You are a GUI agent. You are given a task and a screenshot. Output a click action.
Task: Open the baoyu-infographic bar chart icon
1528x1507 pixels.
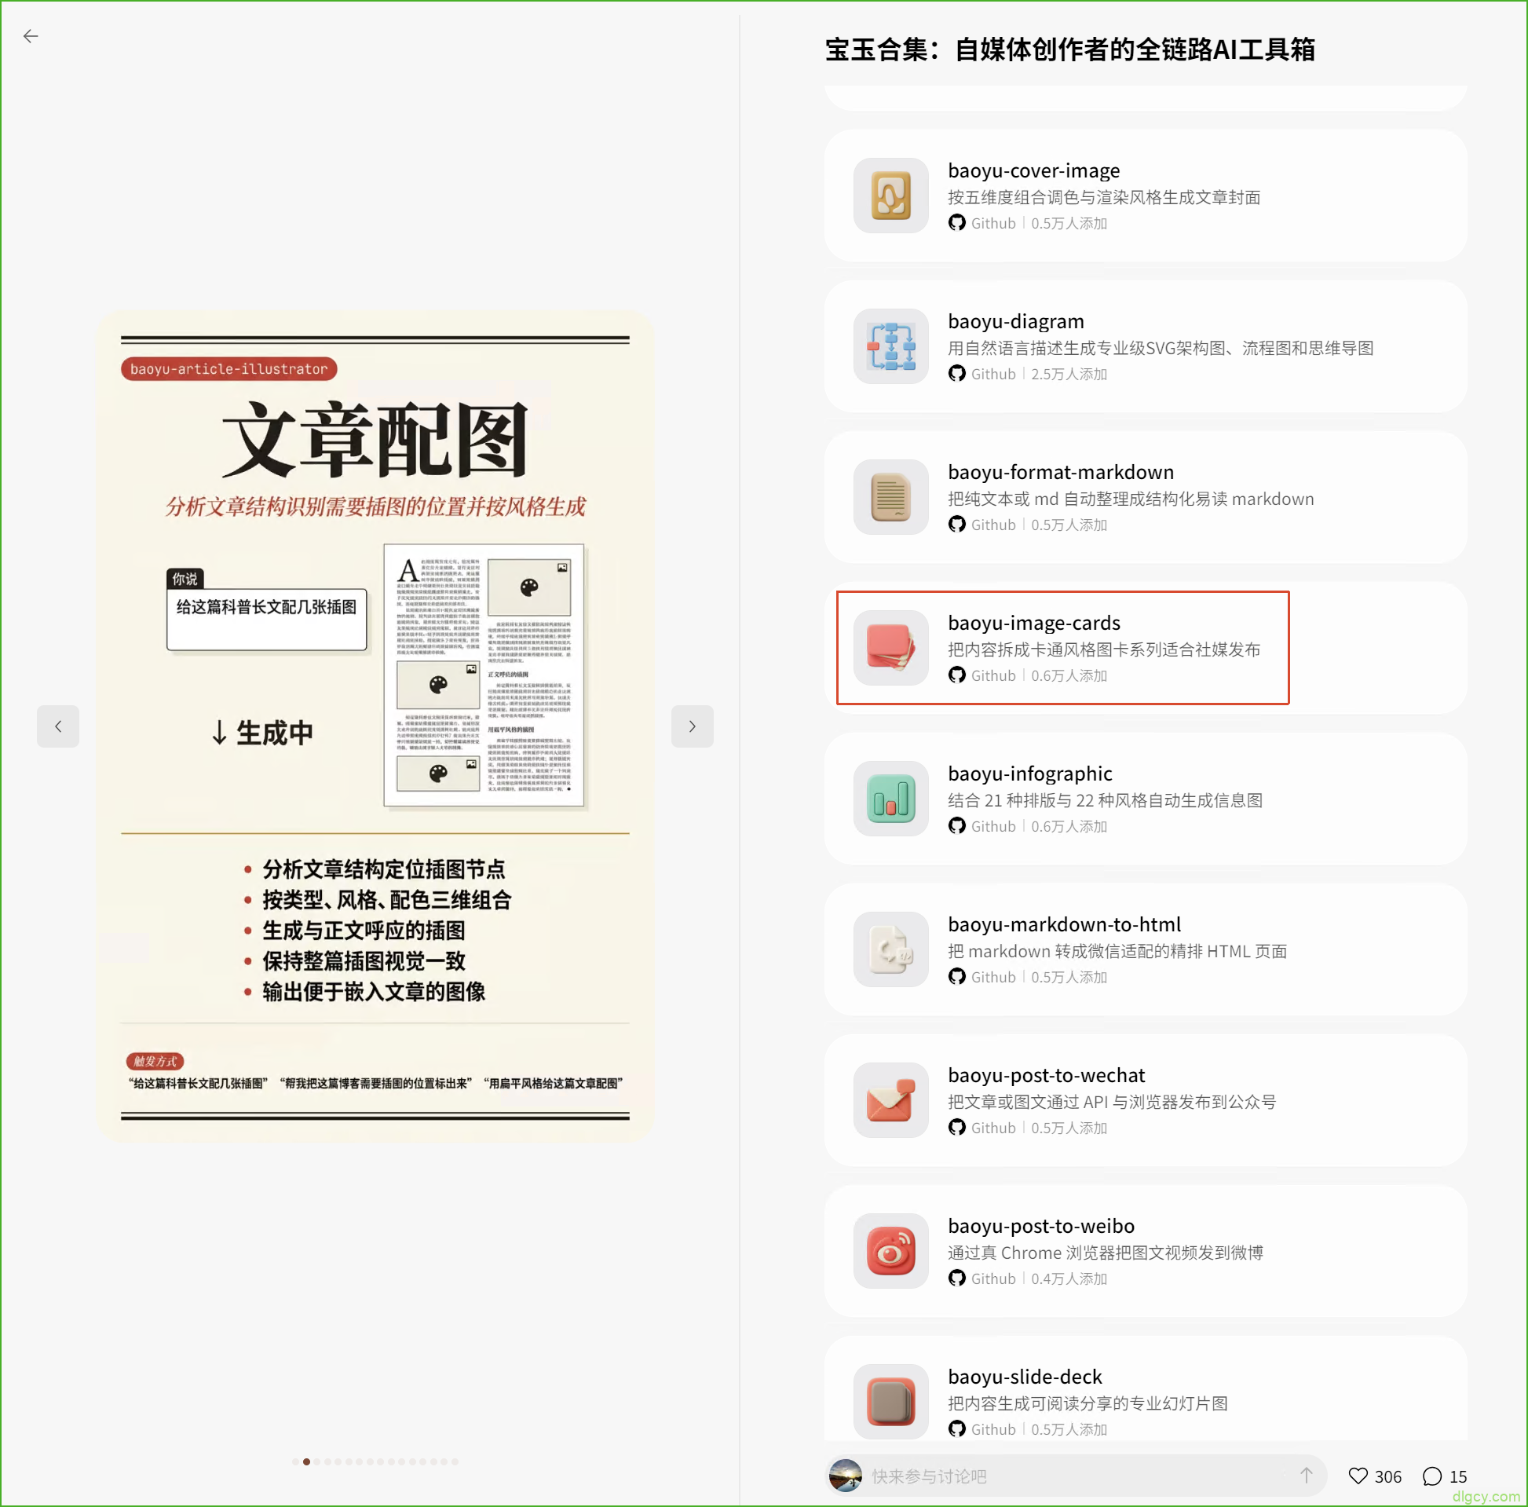890,798
